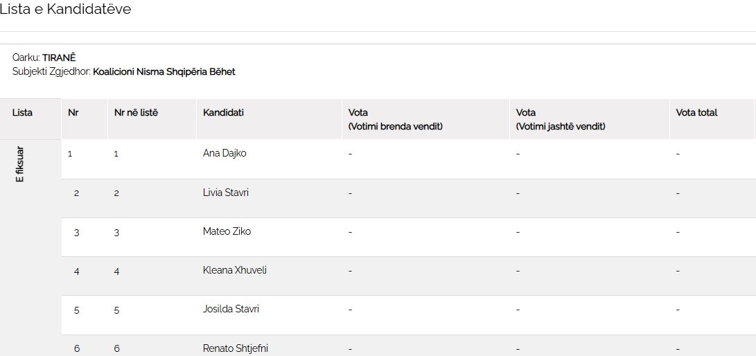Click the 'Lista e Kandidatëve' page heading
The width and height of the screenshot is (756, 356).
(65, 9)
